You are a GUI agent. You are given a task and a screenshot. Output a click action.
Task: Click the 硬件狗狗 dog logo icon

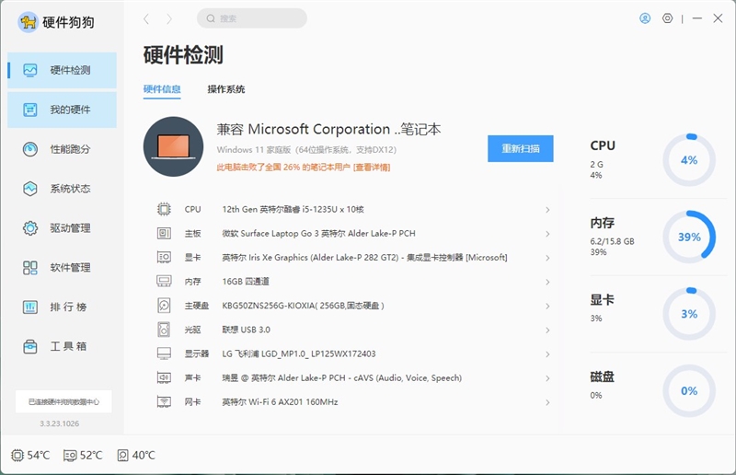coord(28,21)
